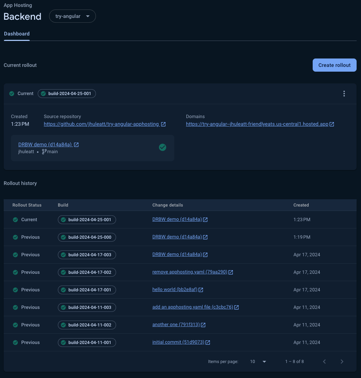This screenshot has height=378, width=361.
Task: Open remove apphosting.yaml (79aa290) link
Action: point(190,272)
